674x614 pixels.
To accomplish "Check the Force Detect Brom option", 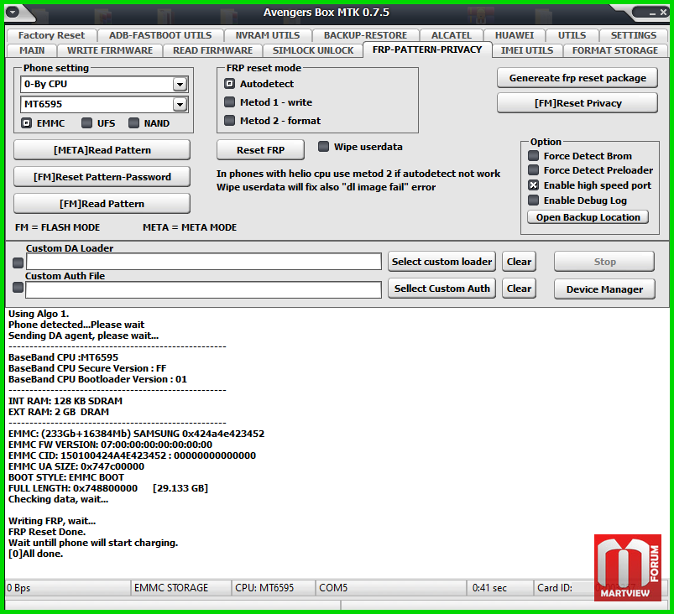I will pos(533,156).
